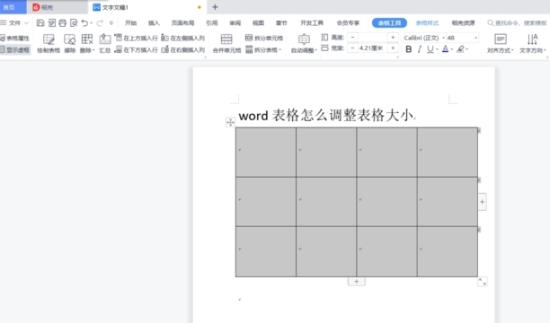Switch to the View (视图) tab
This screenshot has width=550, height=323.
point(258,23)
